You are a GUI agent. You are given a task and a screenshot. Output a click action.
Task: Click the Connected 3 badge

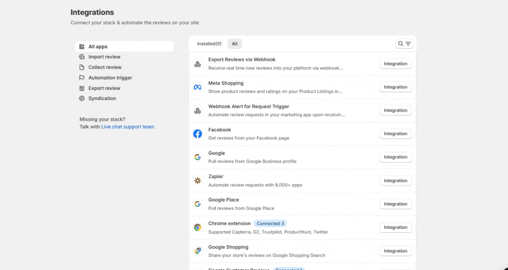(x=270, y=224)
